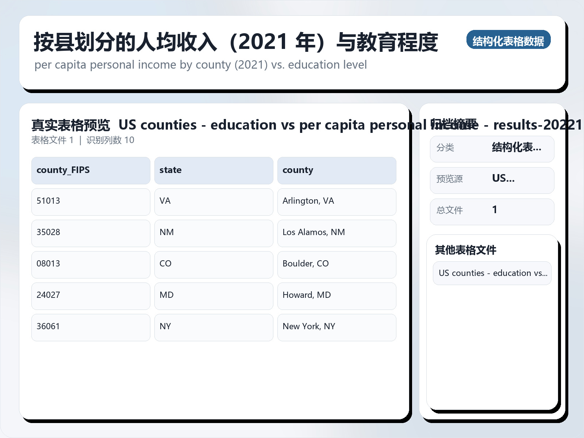Click the cell showing Los Alamos, NM
Viewport: 584px width, 438px height.
(337, 233)
